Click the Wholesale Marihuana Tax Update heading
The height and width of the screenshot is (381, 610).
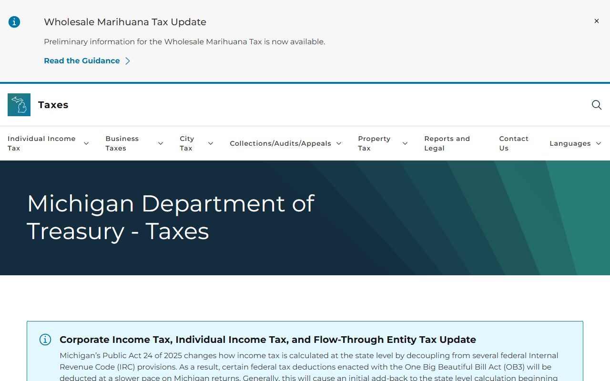[x=125, y=22]
